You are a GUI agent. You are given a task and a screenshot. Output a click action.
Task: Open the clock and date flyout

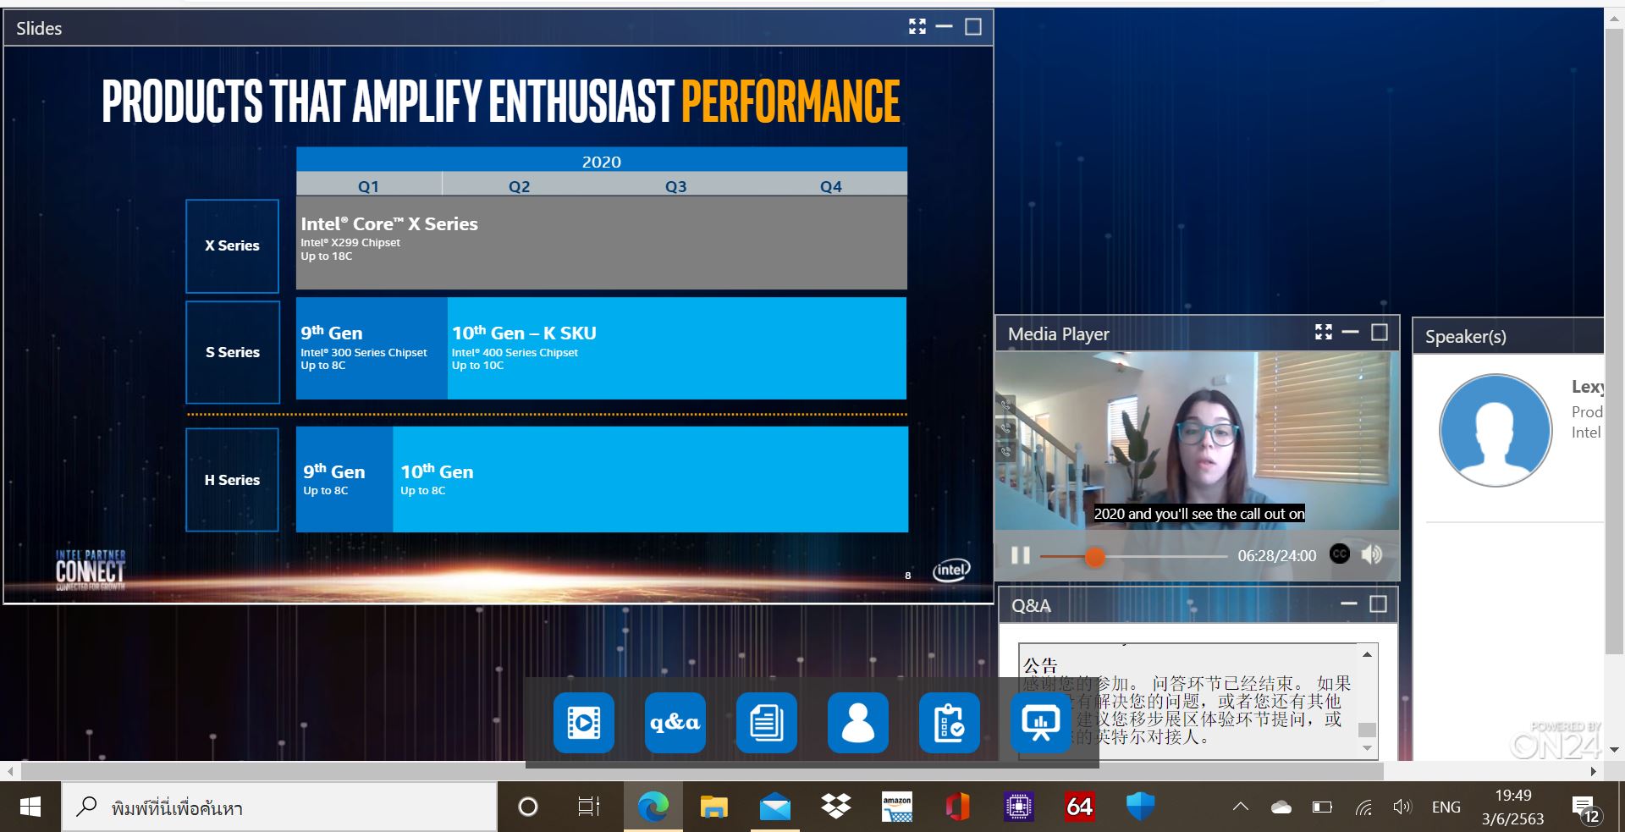(x=1513, y=807)
